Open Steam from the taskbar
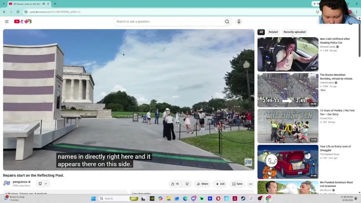 point(243,198)
